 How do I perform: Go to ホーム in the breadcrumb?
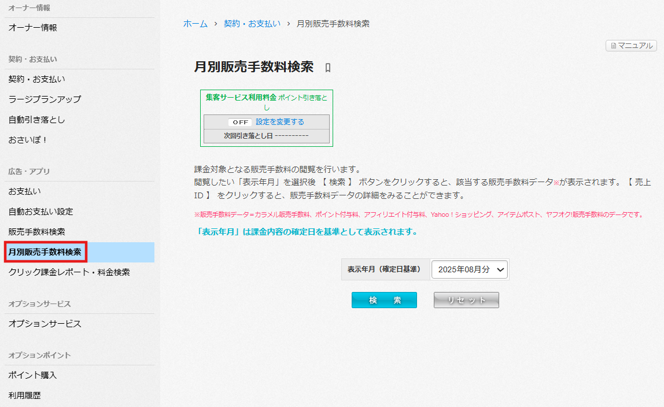coord(195,24)
